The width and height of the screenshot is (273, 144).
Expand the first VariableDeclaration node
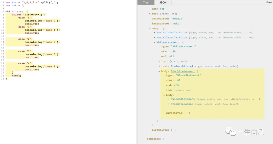154,33
